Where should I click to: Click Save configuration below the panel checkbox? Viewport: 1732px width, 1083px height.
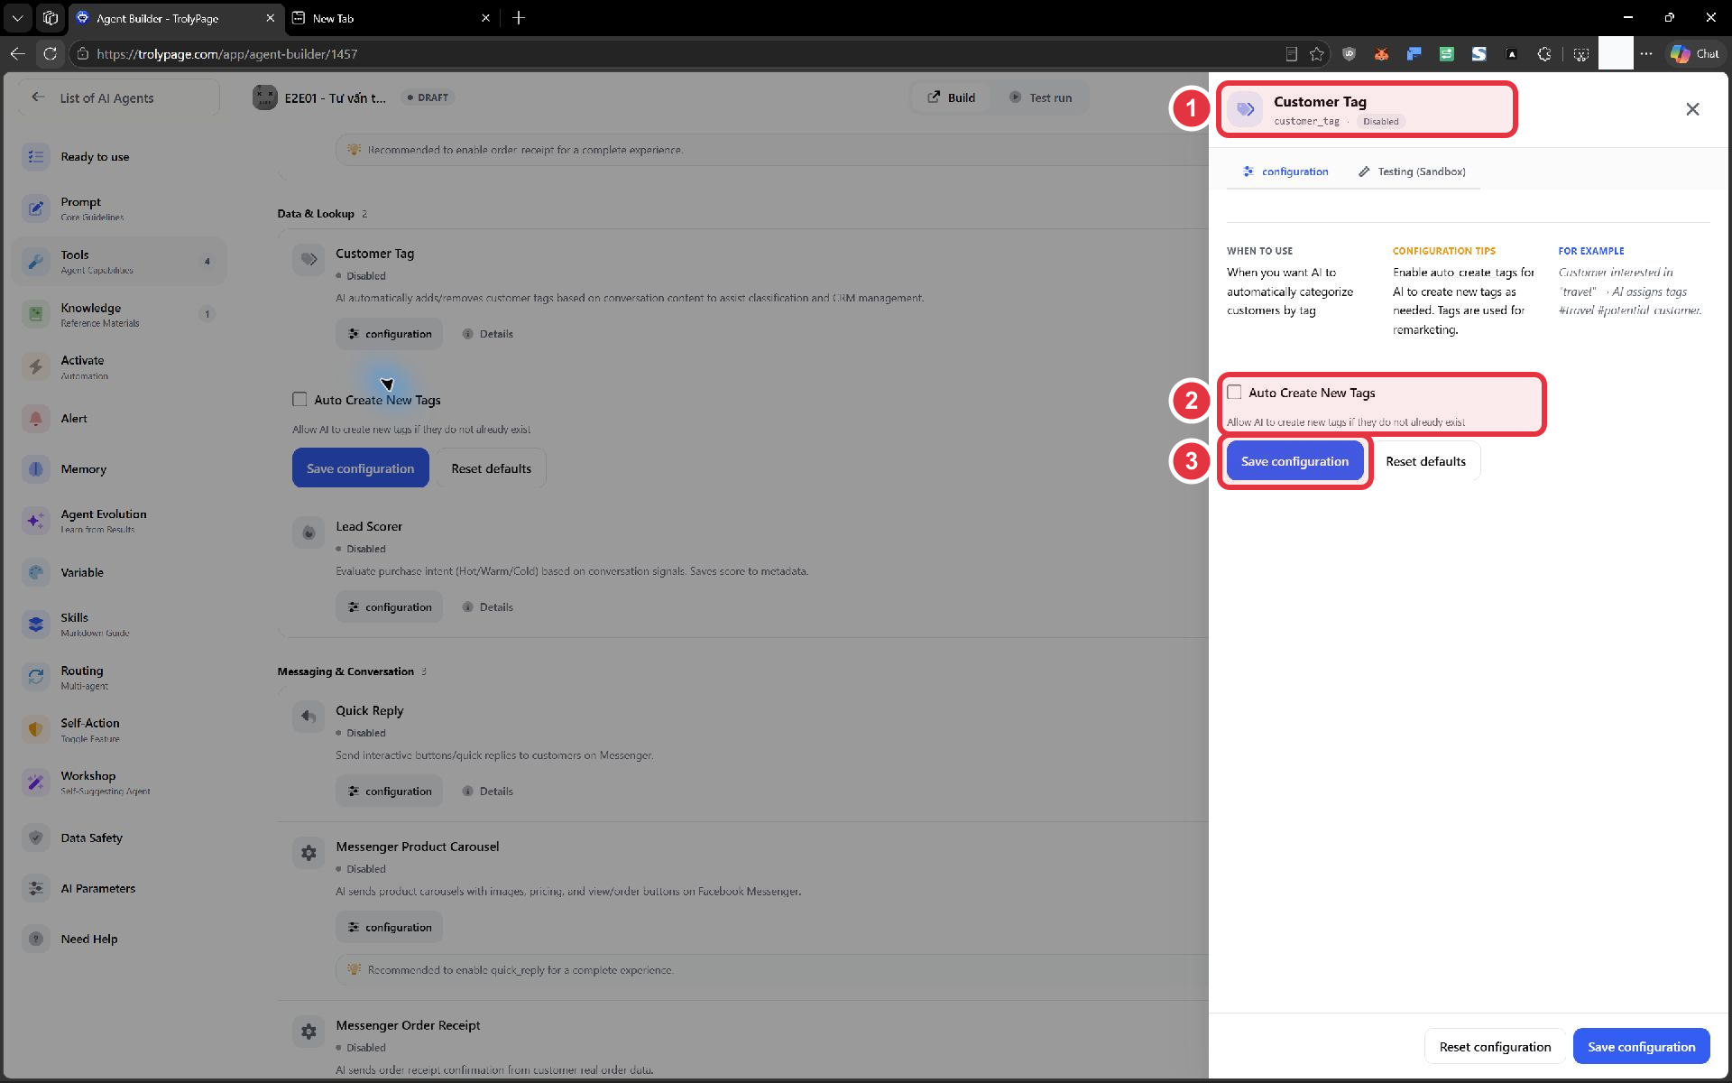[1294, 461]
